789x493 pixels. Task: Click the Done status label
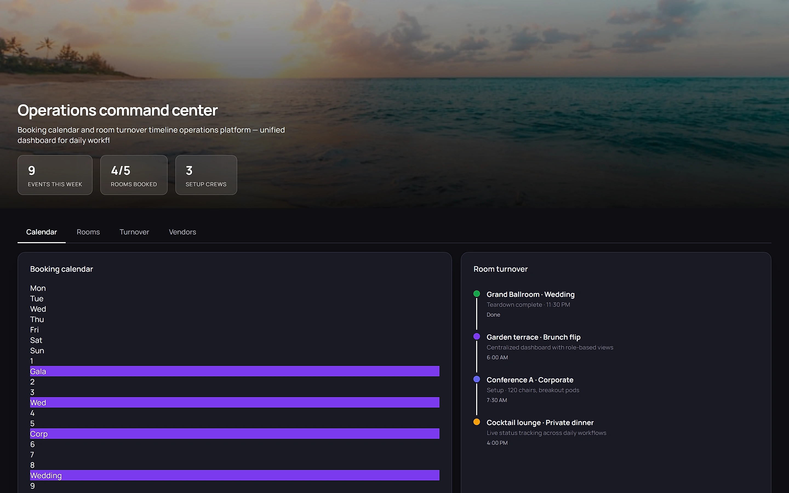pyautogui.click(x=493, y=315)
